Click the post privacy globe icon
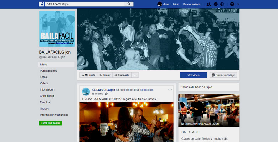 (106, 94)
